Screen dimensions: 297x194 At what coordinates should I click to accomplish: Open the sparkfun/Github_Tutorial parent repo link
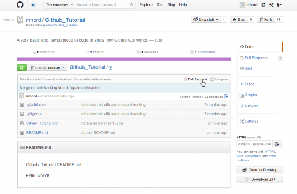[60, 25]
